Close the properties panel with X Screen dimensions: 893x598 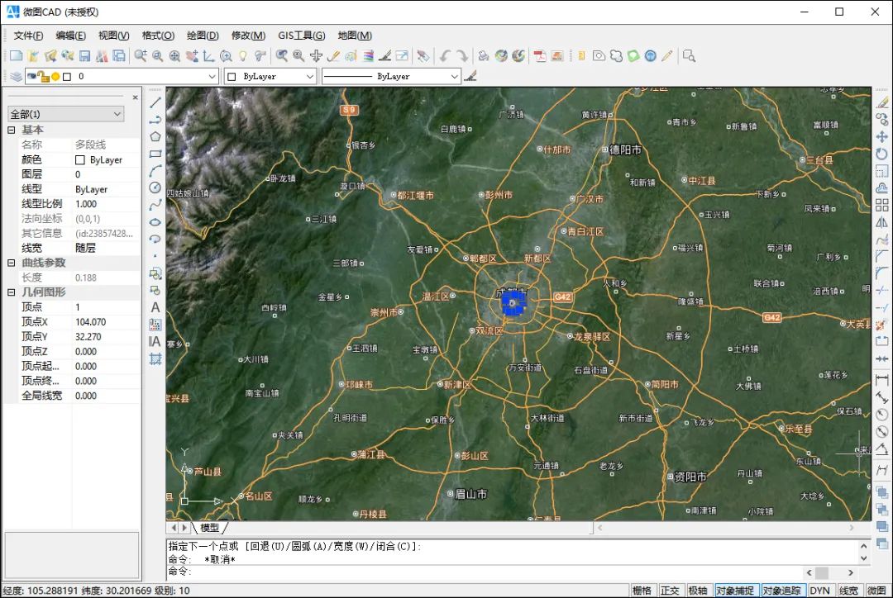pos(135,97)
